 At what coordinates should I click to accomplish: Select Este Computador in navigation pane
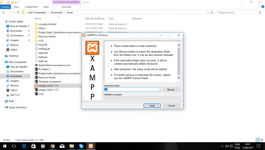[x=18, y=62]
